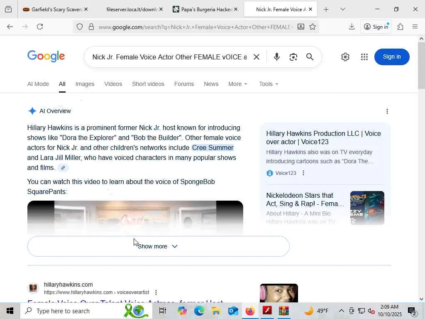Open the Forums search tab
The image size is (425, 319).
(184, 84)
